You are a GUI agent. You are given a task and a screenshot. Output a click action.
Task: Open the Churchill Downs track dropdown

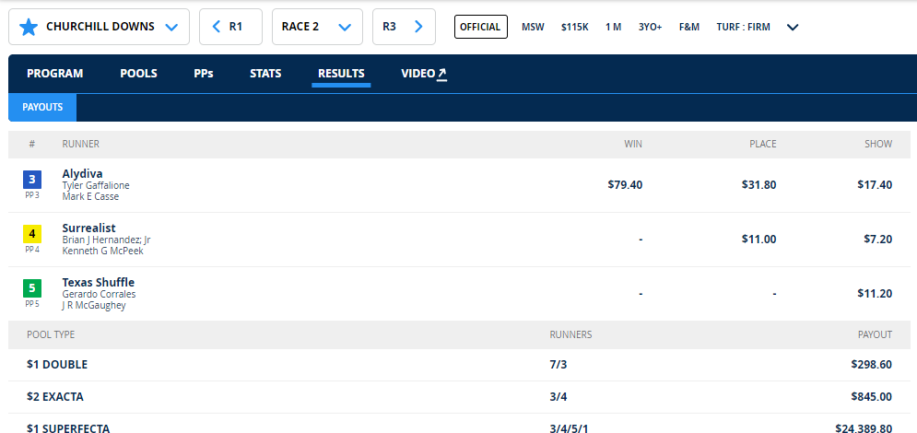point(99,27)
